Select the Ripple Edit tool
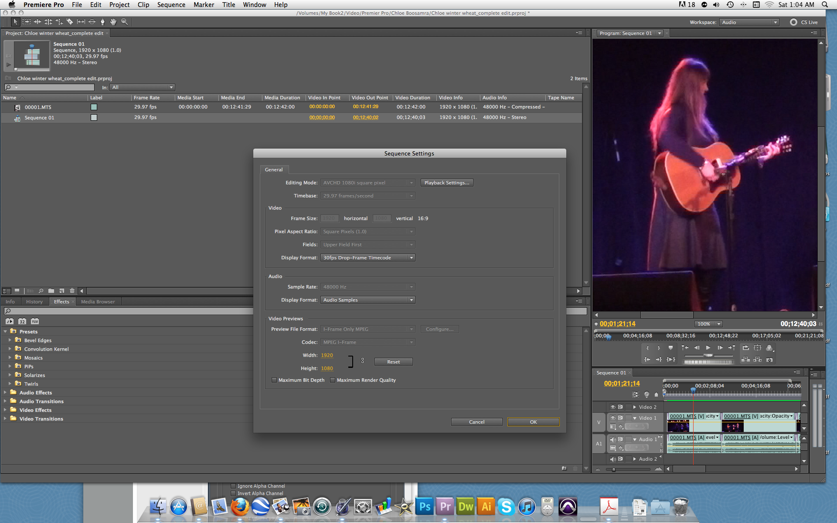The height and width of the screenshot is (523, 837). coord(37,21)
